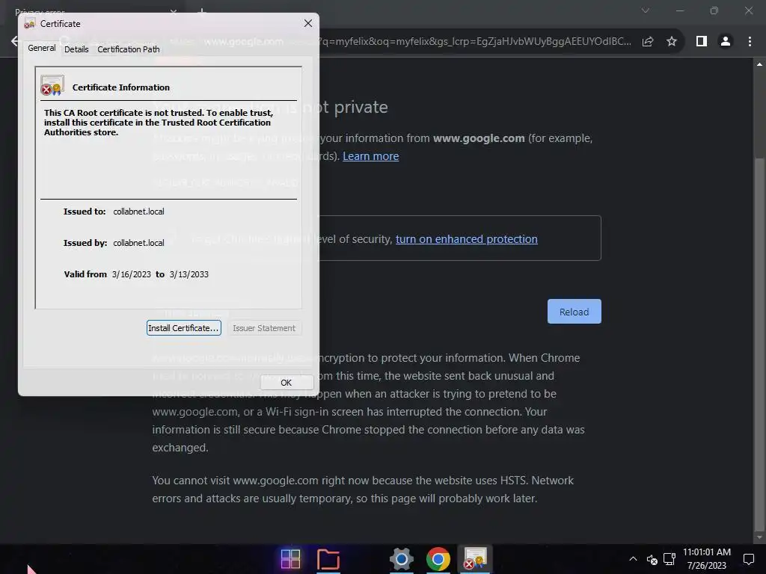Click the page scrollbar down arrow
The image size is (766, 574).
tap(759, 537)
